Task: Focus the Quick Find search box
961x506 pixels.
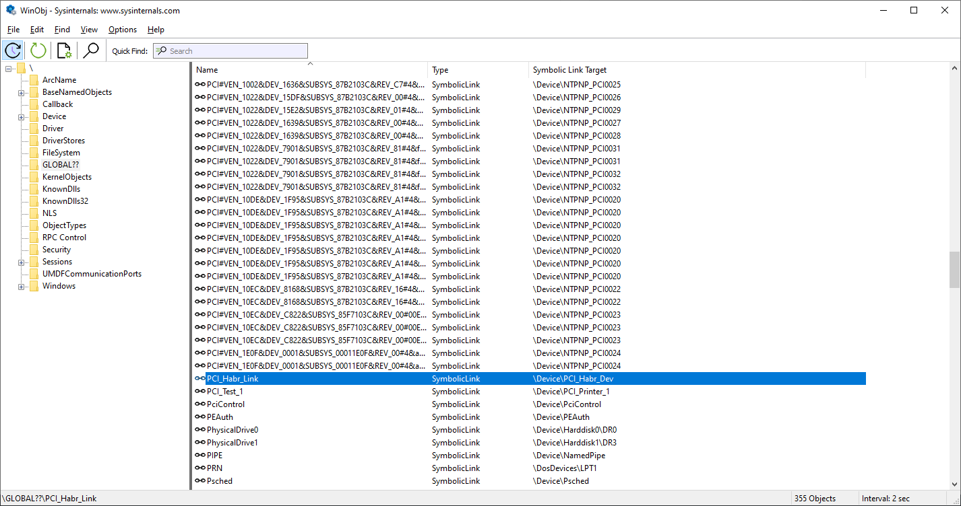Action: point(230,50)
